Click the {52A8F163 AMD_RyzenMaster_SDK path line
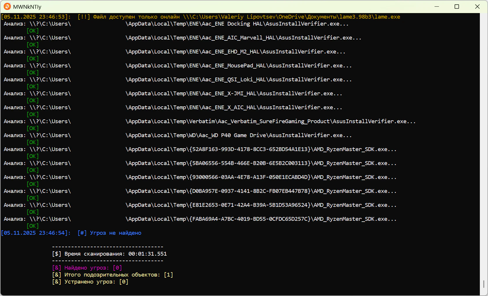 click(261, 149)
